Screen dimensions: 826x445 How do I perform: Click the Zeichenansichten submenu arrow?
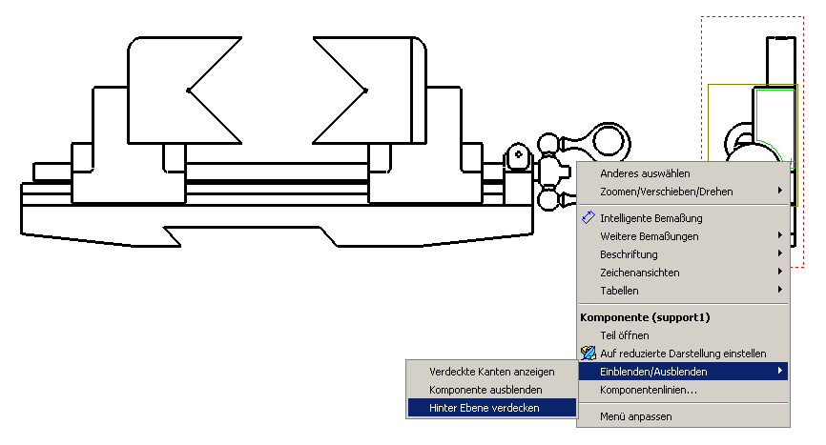(x=780, y=272)
